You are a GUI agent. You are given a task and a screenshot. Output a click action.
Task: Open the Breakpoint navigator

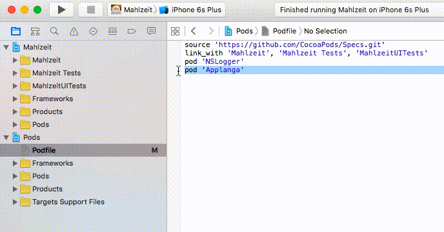pos(132,31)
